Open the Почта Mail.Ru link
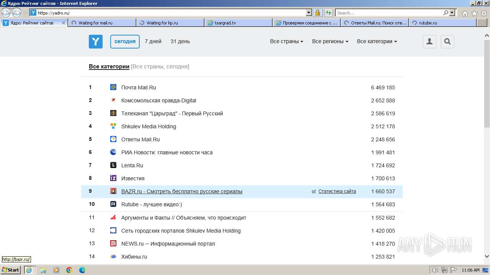 click(139, 87)
